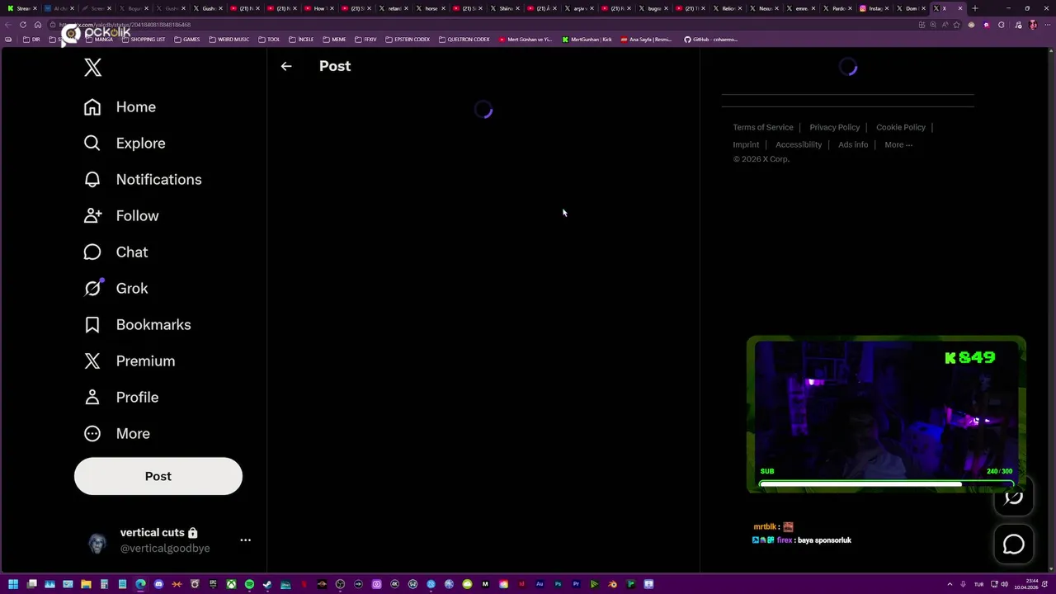Switch to the Relion browser tab
This screenshot has width=1056, height=594.
[x=727, y=8]
